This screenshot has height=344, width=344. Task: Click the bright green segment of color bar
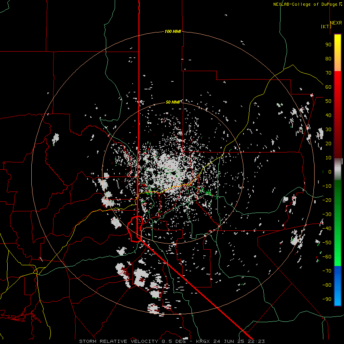point(338,252)
